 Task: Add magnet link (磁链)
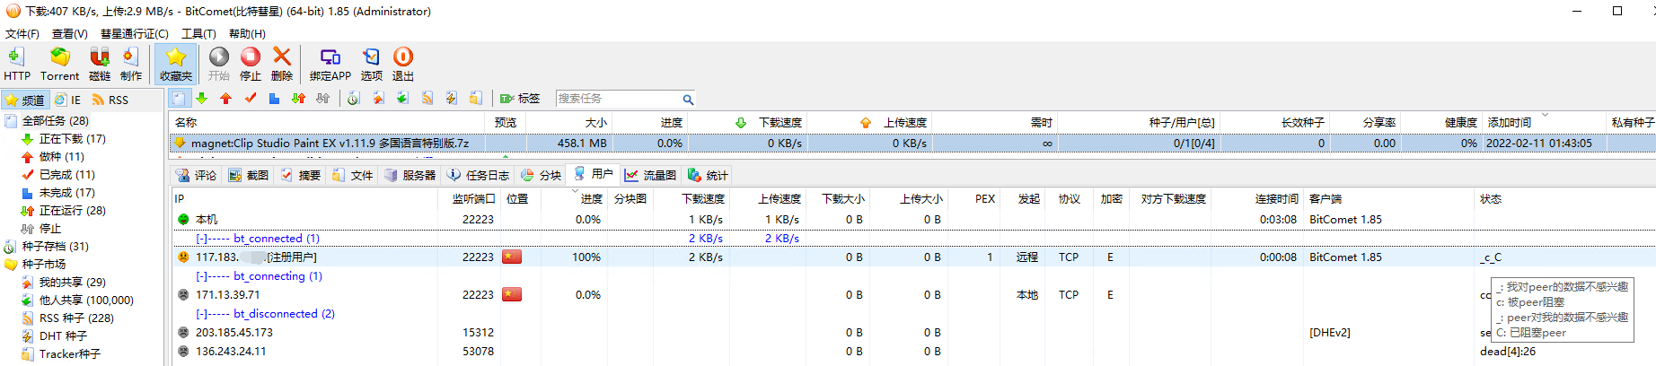pos(100,65)
